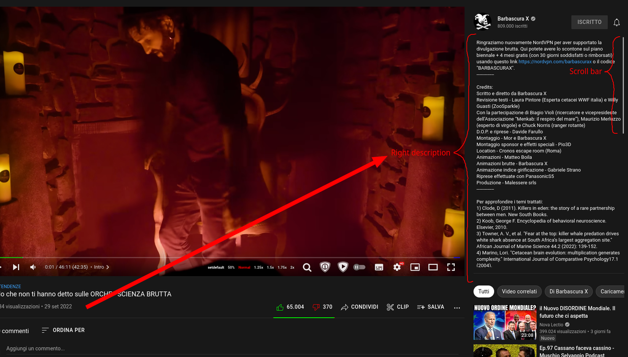Click the shield info icon in player

click(325, 267)
